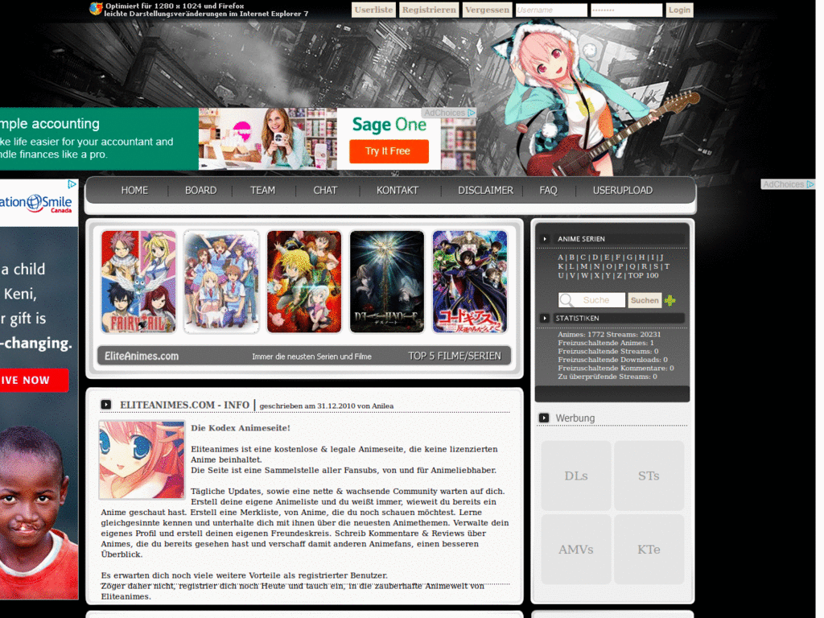Click the green plus advanced search icon

[670, 301]
